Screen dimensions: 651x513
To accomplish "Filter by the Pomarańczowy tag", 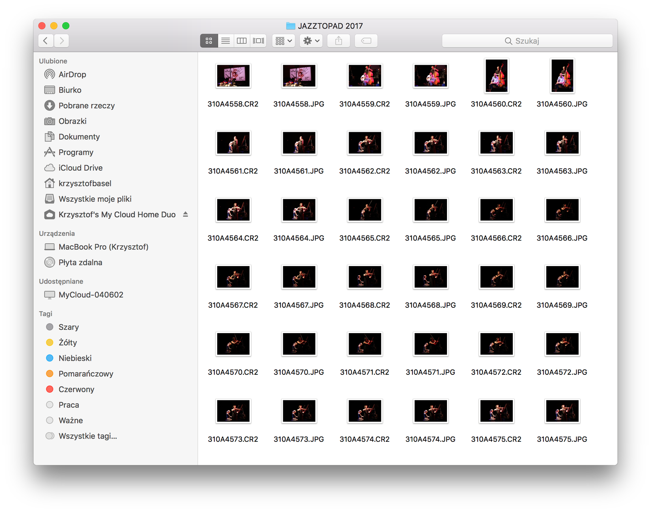I will (79, 374).
